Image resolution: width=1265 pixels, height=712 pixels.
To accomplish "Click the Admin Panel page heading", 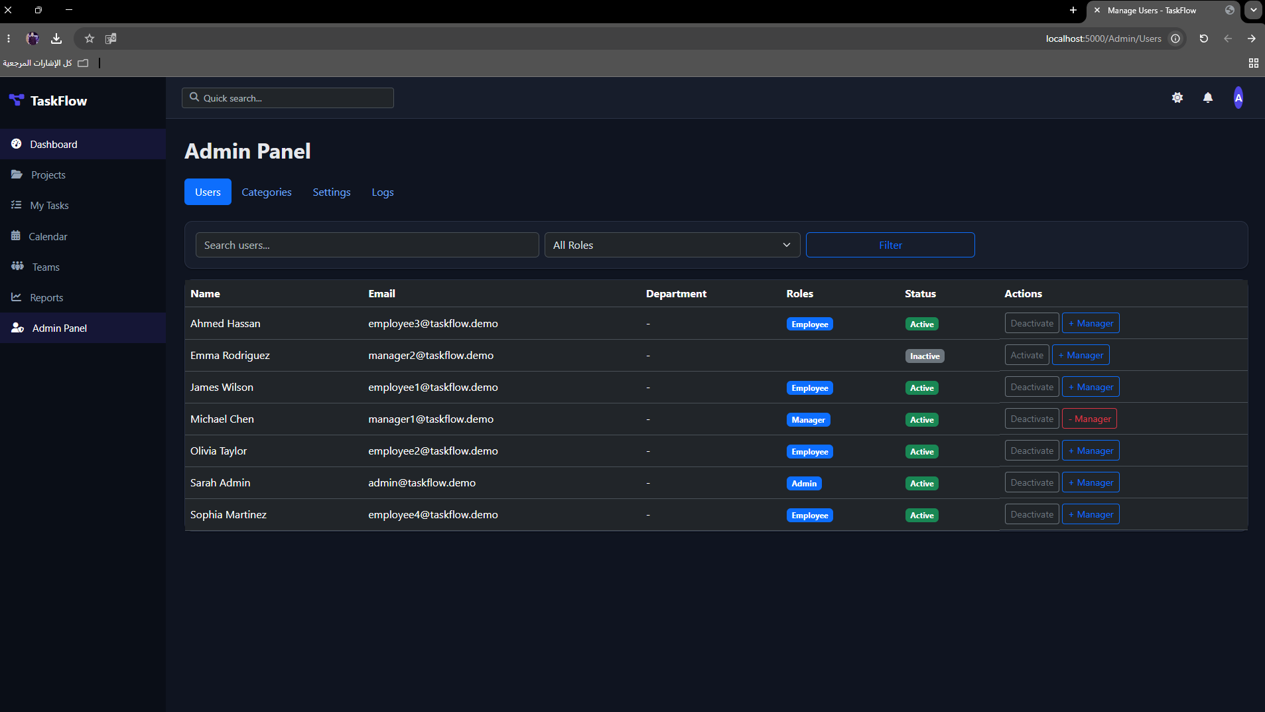I will (x=247, y=151).
